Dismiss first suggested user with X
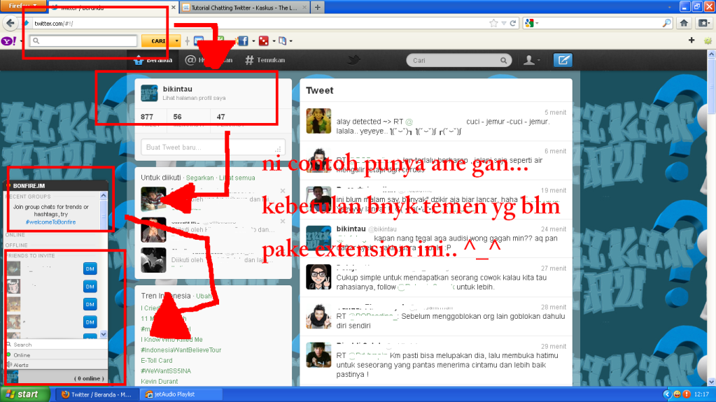This screenshot has width=716, height=402. (x=283, y=191)
